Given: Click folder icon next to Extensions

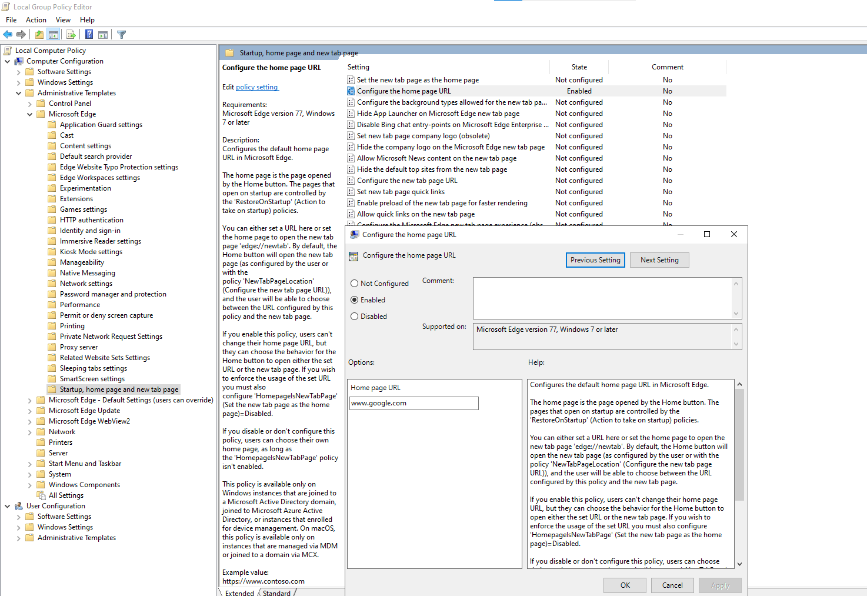Looking at the screenshot, I should tap(52, 199).
